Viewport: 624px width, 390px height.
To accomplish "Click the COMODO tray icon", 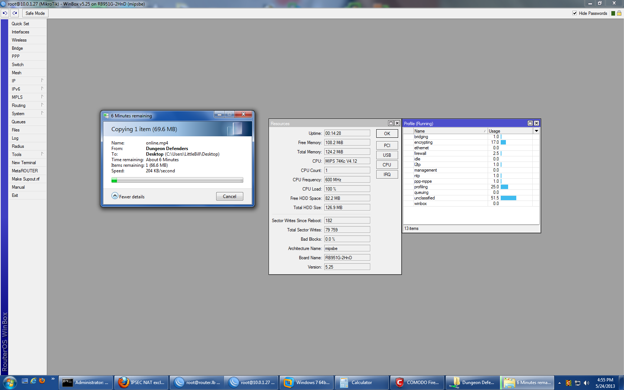I will coord(569,383).
